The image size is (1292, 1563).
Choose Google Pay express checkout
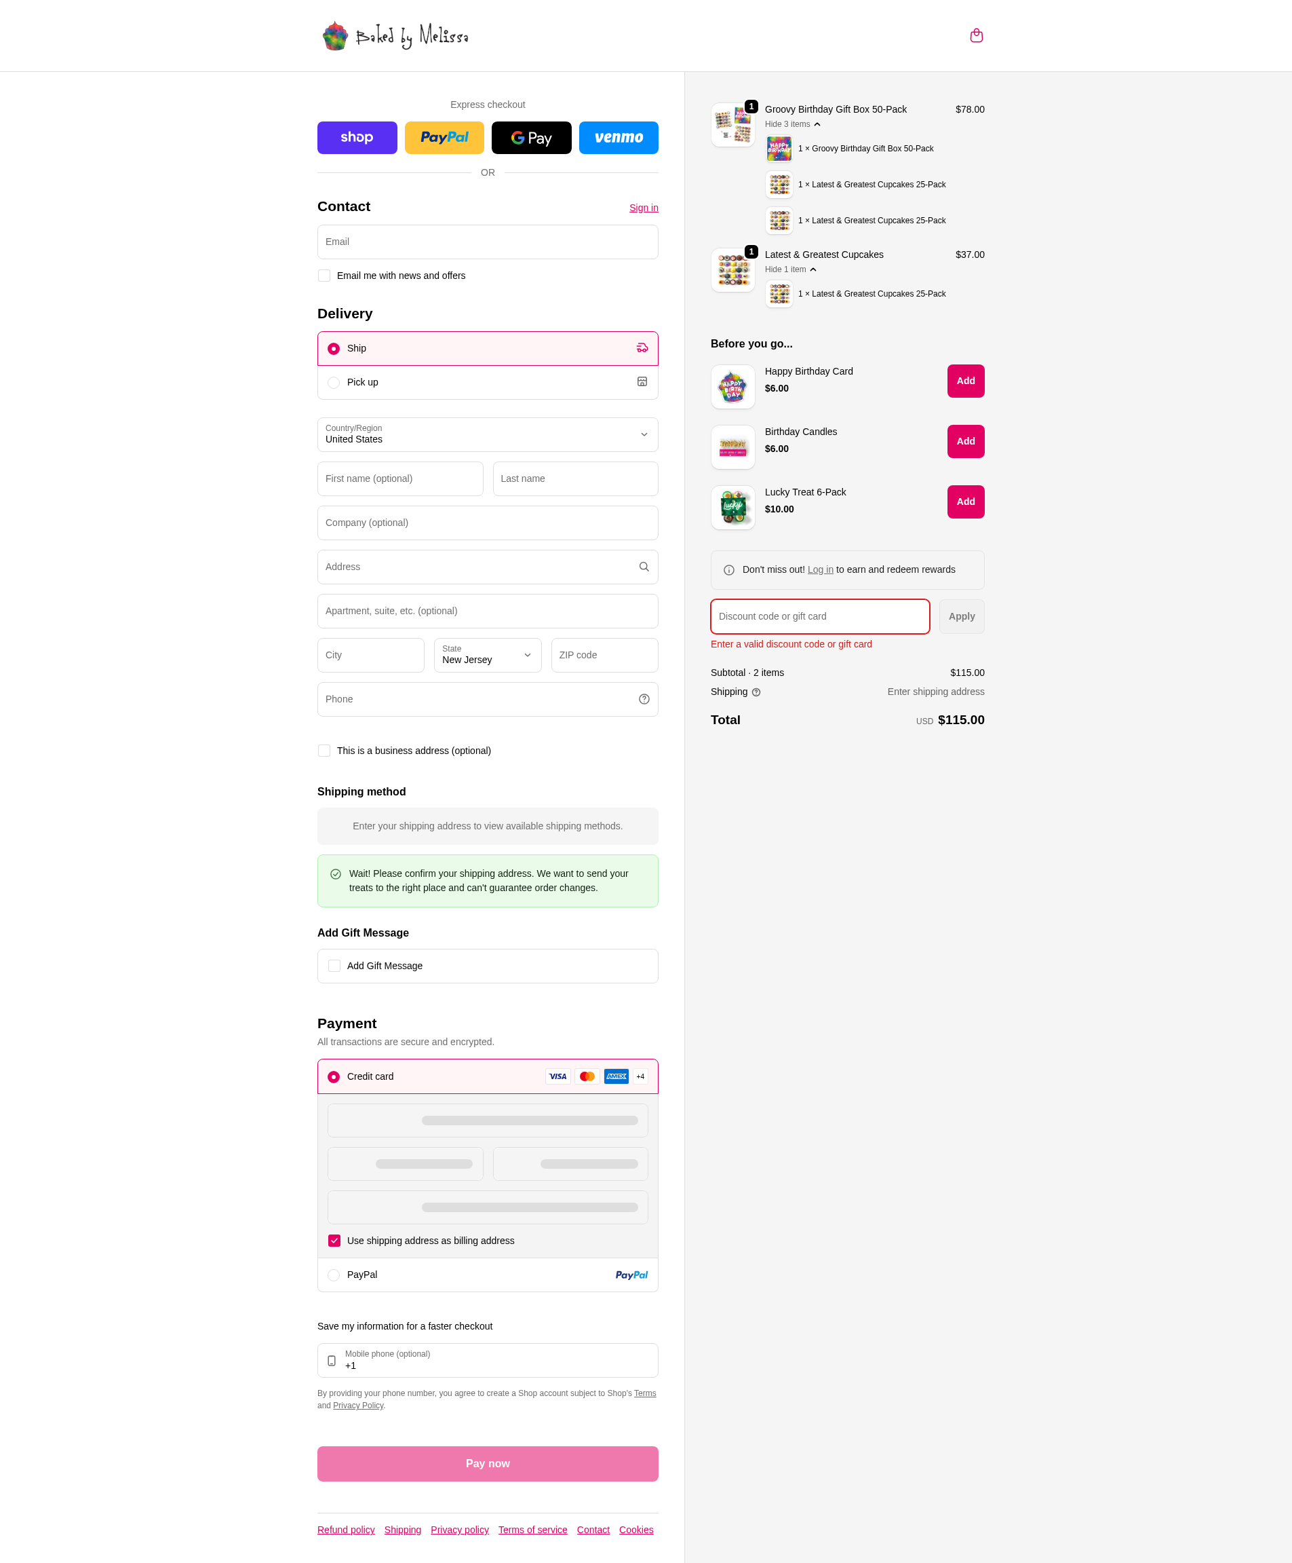pyautogui.click(x=531, y=138)
